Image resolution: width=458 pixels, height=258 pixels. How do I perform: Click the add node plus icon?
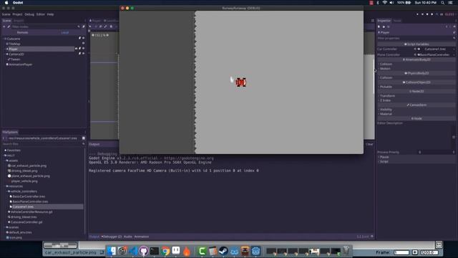pyautogui.click(x=4, y=27)
